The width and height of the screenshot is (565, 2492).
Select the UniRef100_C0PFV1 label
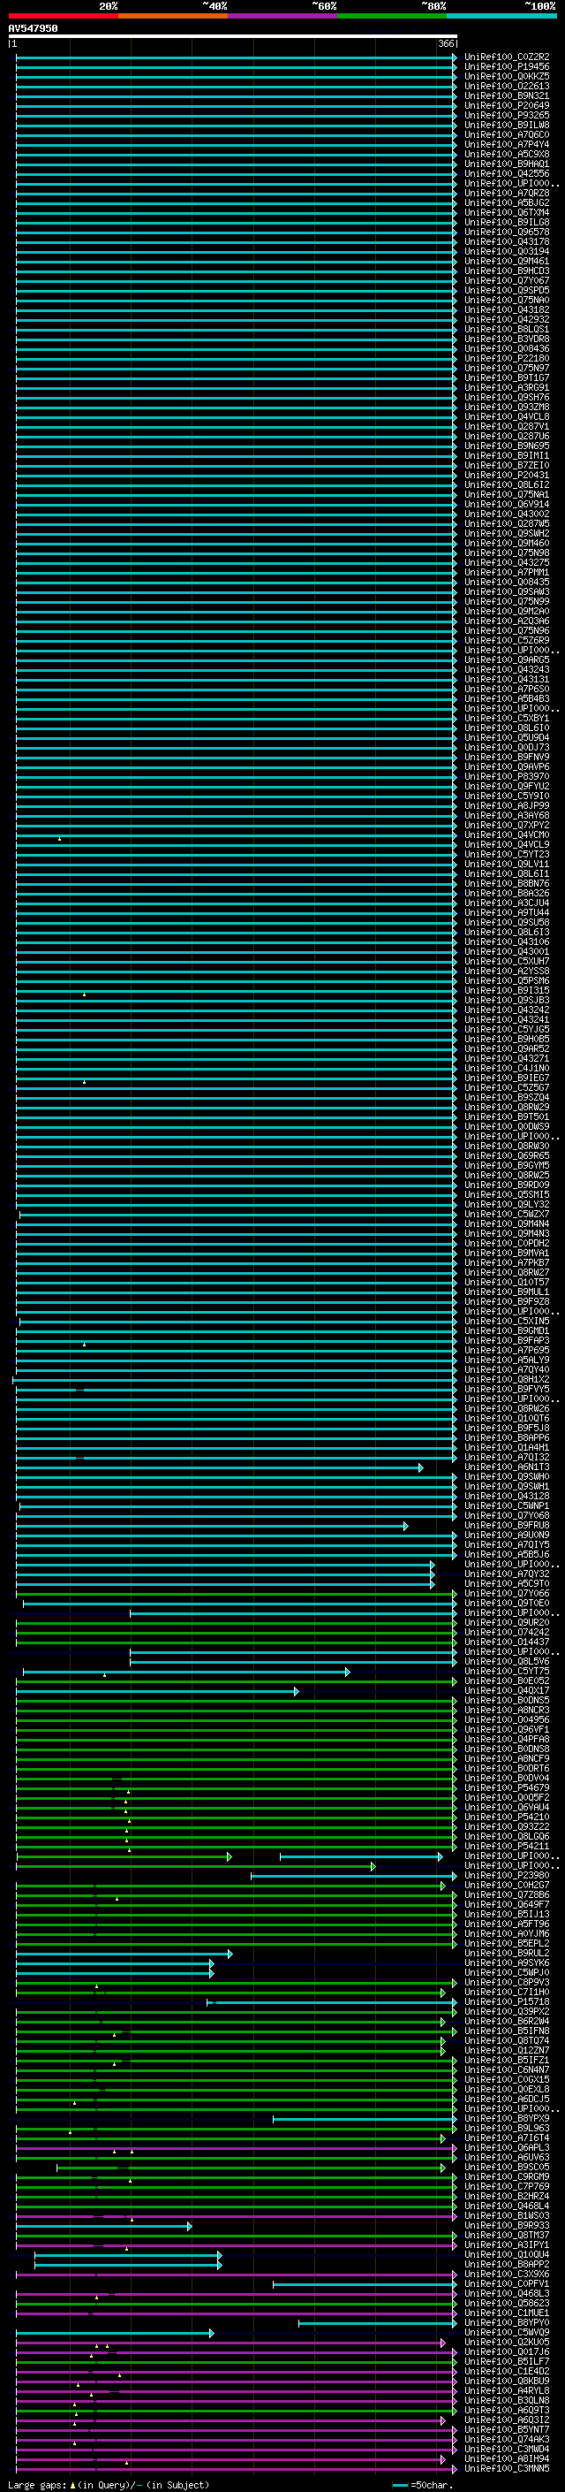[507, 2283]
